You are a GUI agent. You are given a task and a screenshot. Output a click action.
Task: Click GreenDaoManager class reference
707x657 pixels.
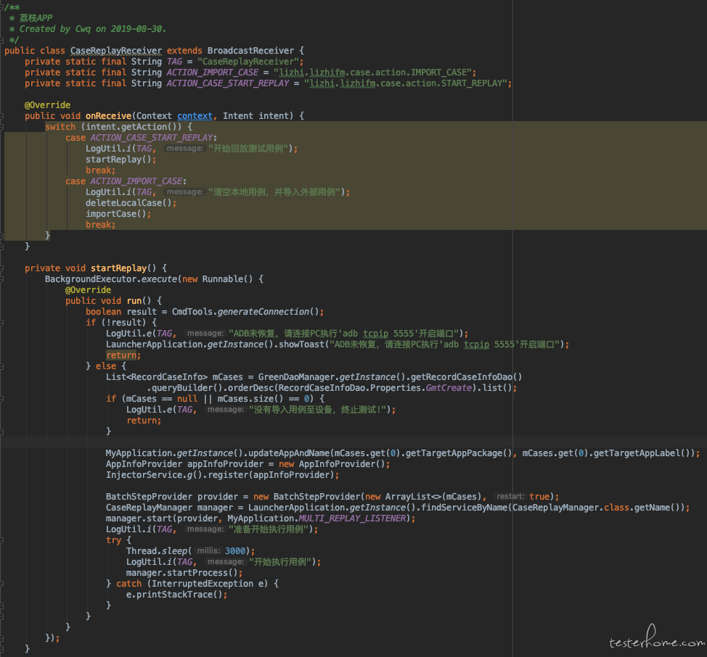[296, 377]
